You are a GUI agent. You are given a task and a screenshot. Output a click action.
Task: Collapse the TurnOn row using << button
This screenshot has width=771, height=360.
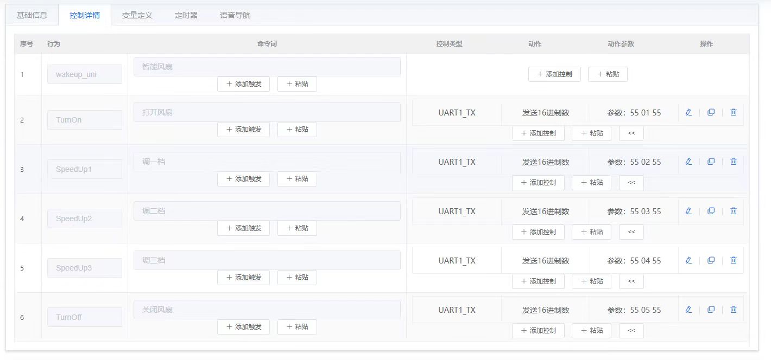(631, 133)
